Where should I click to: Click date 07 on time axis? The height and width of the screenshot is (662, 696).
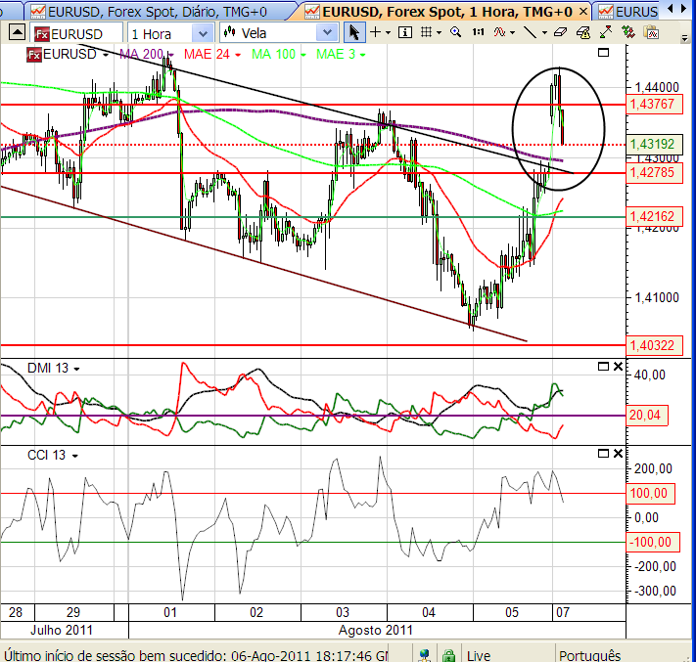563,612
